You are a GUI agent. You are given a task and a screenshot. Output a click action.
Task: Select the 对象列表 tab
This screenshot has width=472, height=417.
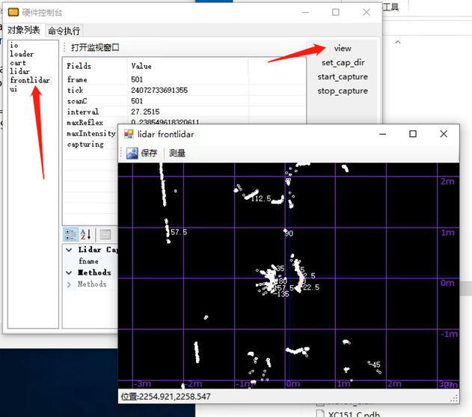(x=24, y=31)
